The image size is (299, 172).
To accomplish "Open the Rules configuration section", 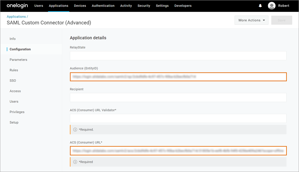I will tap(14, 70).
